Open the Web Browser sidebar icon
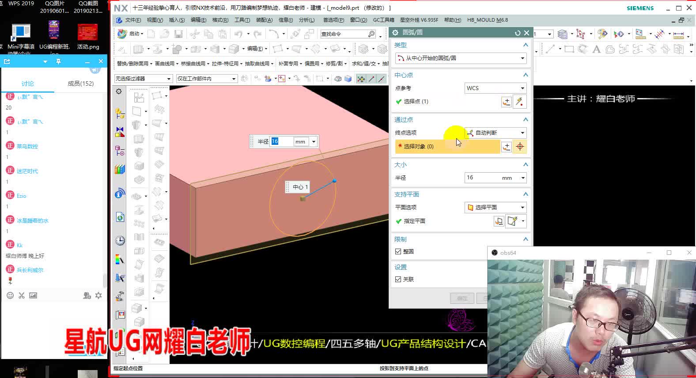This screenshot has width=696, height=378. click(120, 217)
